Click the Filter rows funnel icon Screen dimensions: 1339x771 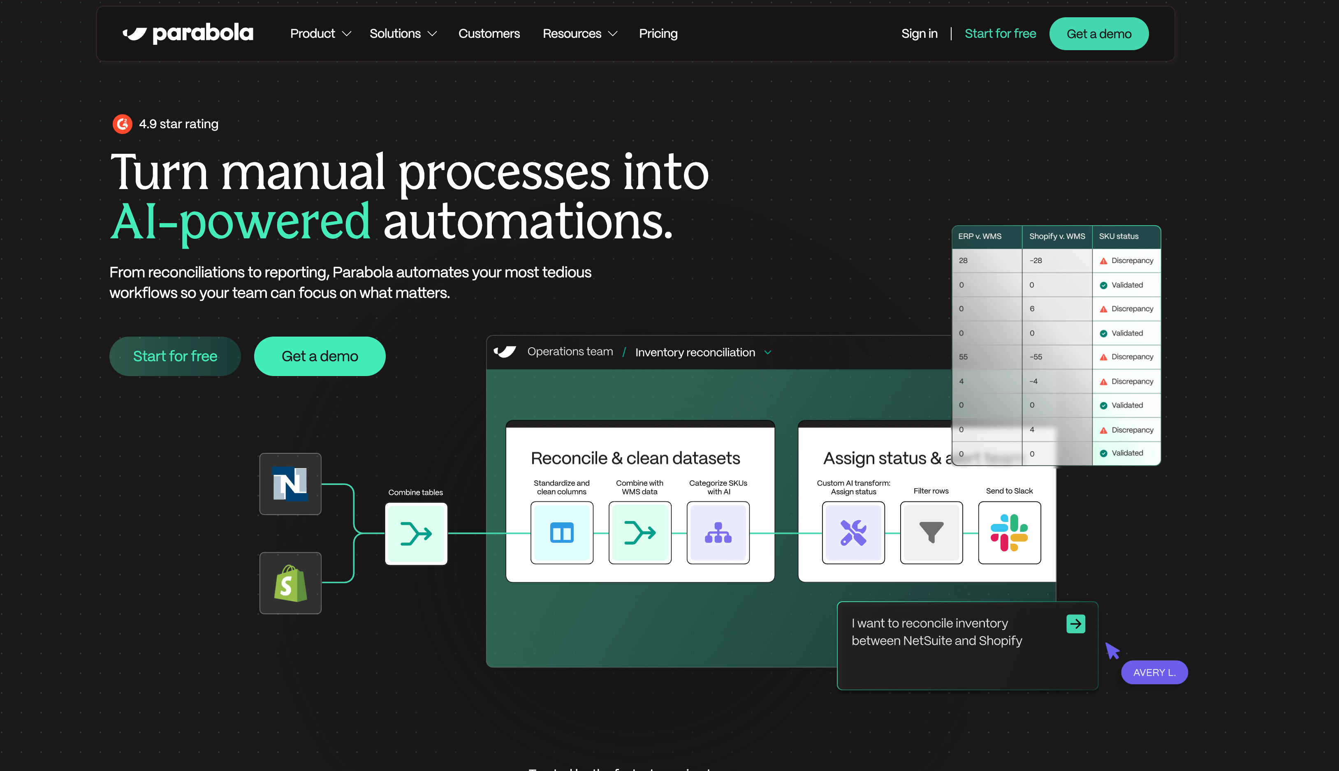931,533
